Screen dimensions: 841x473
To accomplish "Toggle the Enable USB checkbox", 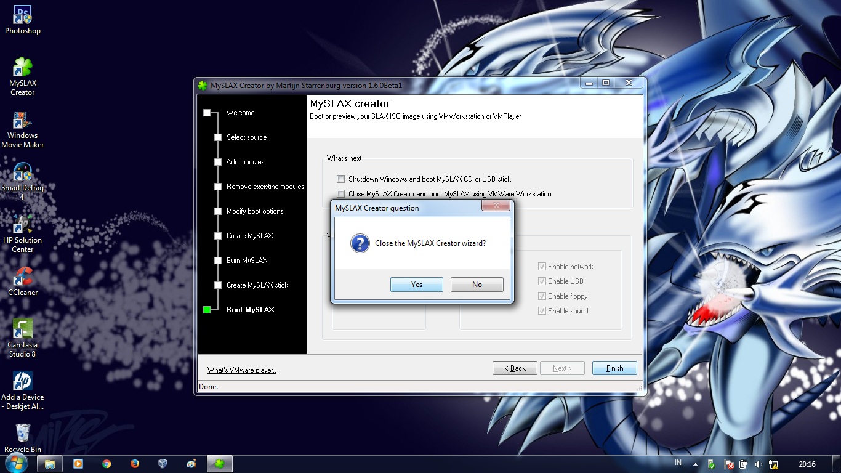I will pyautogui.click(x=542, y=281).
